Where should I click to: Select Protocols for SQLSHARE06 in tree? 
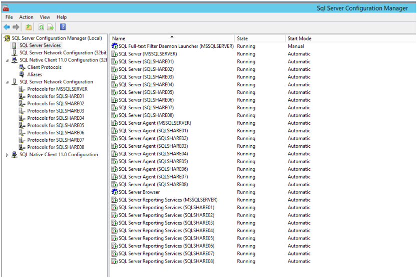coord(56,133)
